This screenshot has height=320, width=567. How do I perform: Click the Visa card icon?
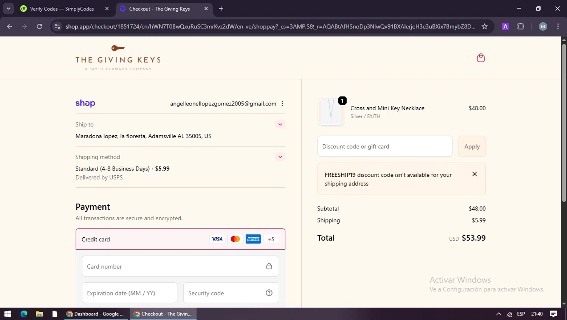point(217,239)
